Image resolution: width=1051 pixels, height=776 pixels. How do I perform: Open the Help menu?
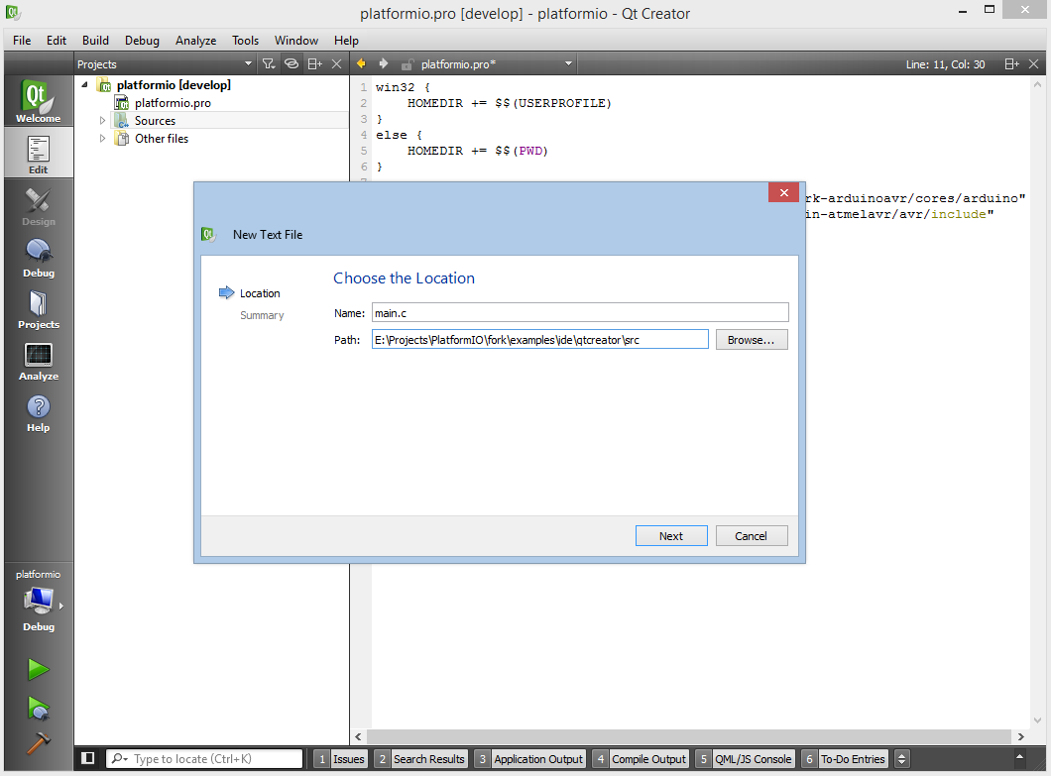(x=346, y=41)
